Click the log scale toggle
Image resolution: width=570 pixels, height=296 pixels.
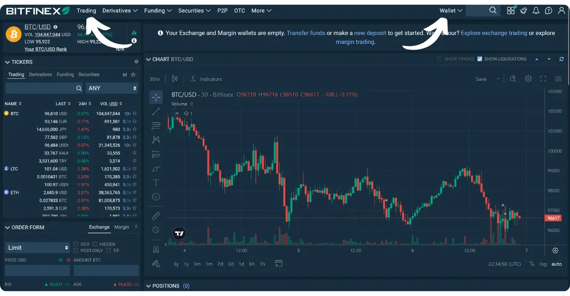coord(544,264)
